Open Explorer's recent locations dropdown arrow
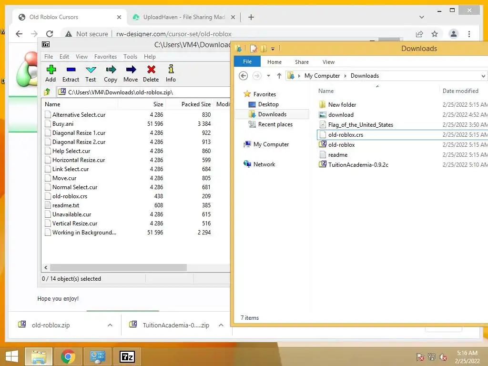488x366 pixels. [x=268, y=76]
